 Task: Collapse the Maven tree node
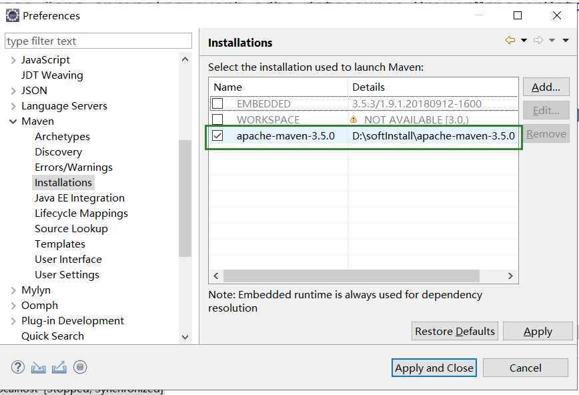coord(13,121)
